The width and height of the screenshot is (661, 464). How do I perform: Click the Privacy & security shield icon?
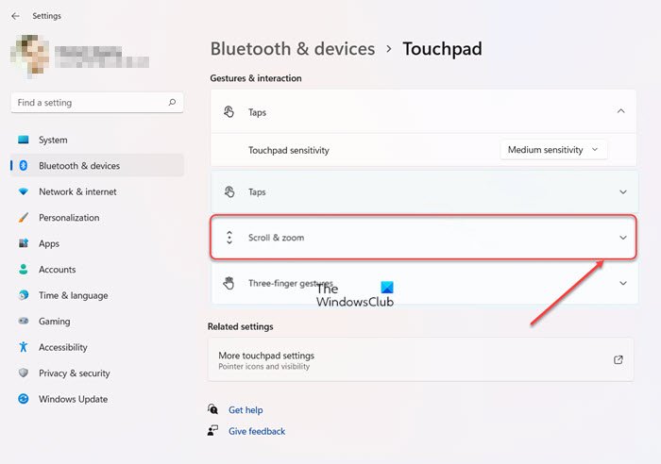click(24, 373)
